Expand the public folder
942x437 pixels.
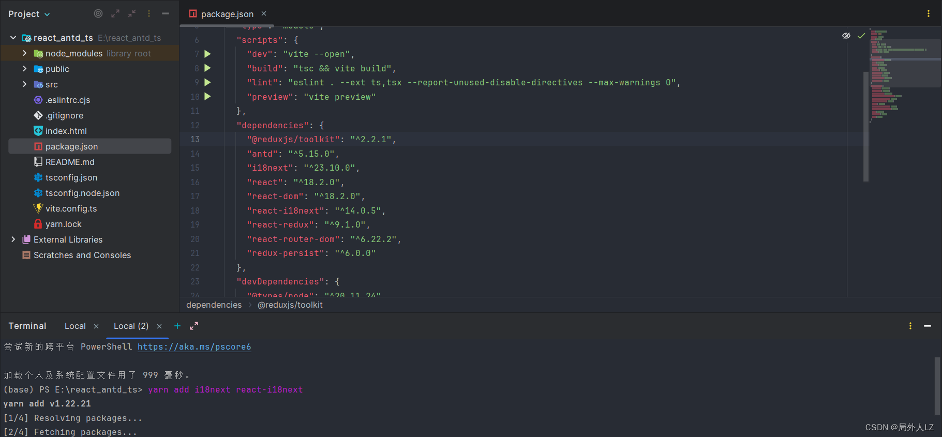coord(24,69)
